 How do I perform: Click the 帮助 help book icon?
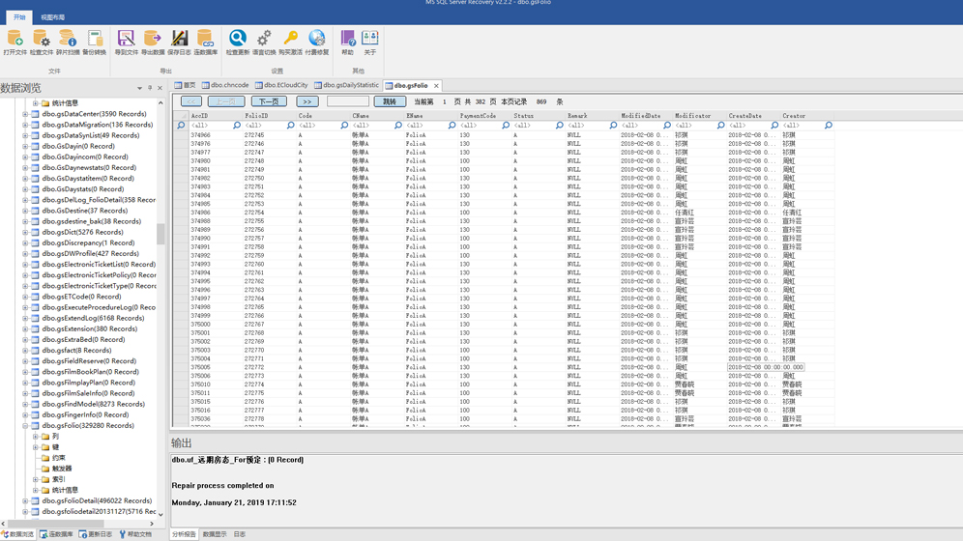point(348,39)
